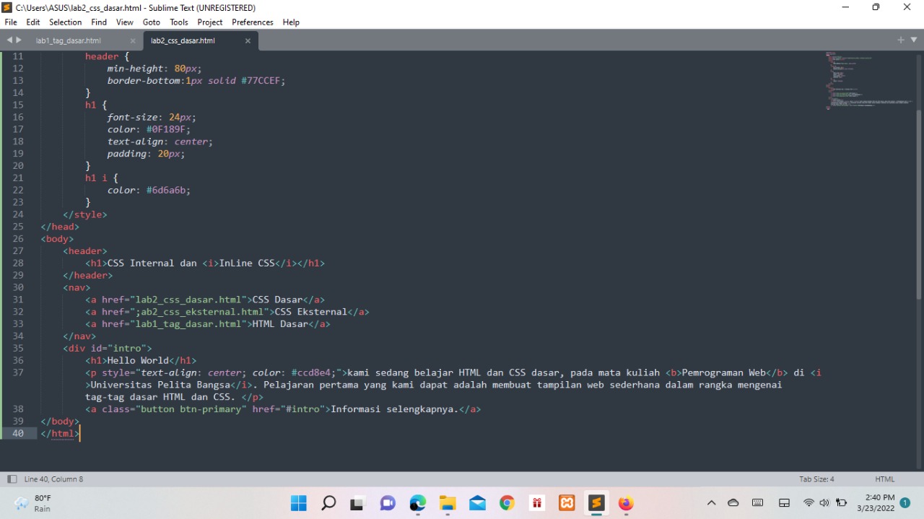This screenshot has height=519, width=924.
Task: Add a new tab with plus icon
Action: [901, 40]
